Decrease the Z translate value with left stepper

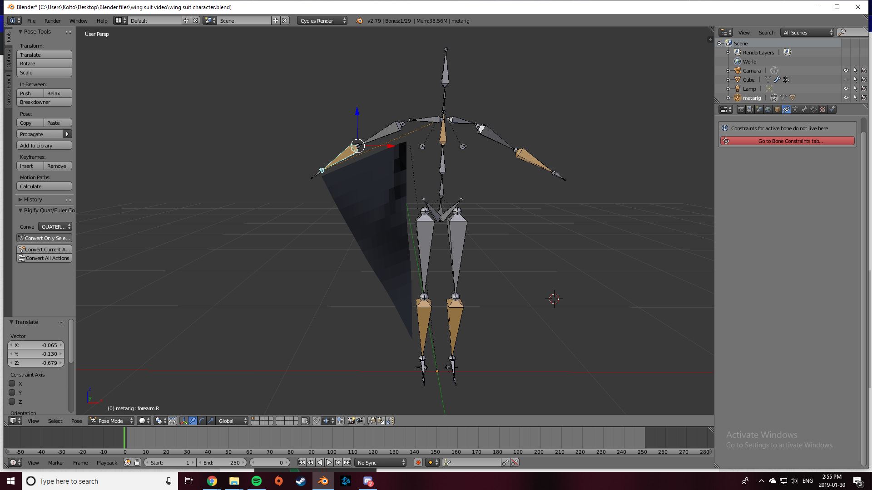click(11, 363)
